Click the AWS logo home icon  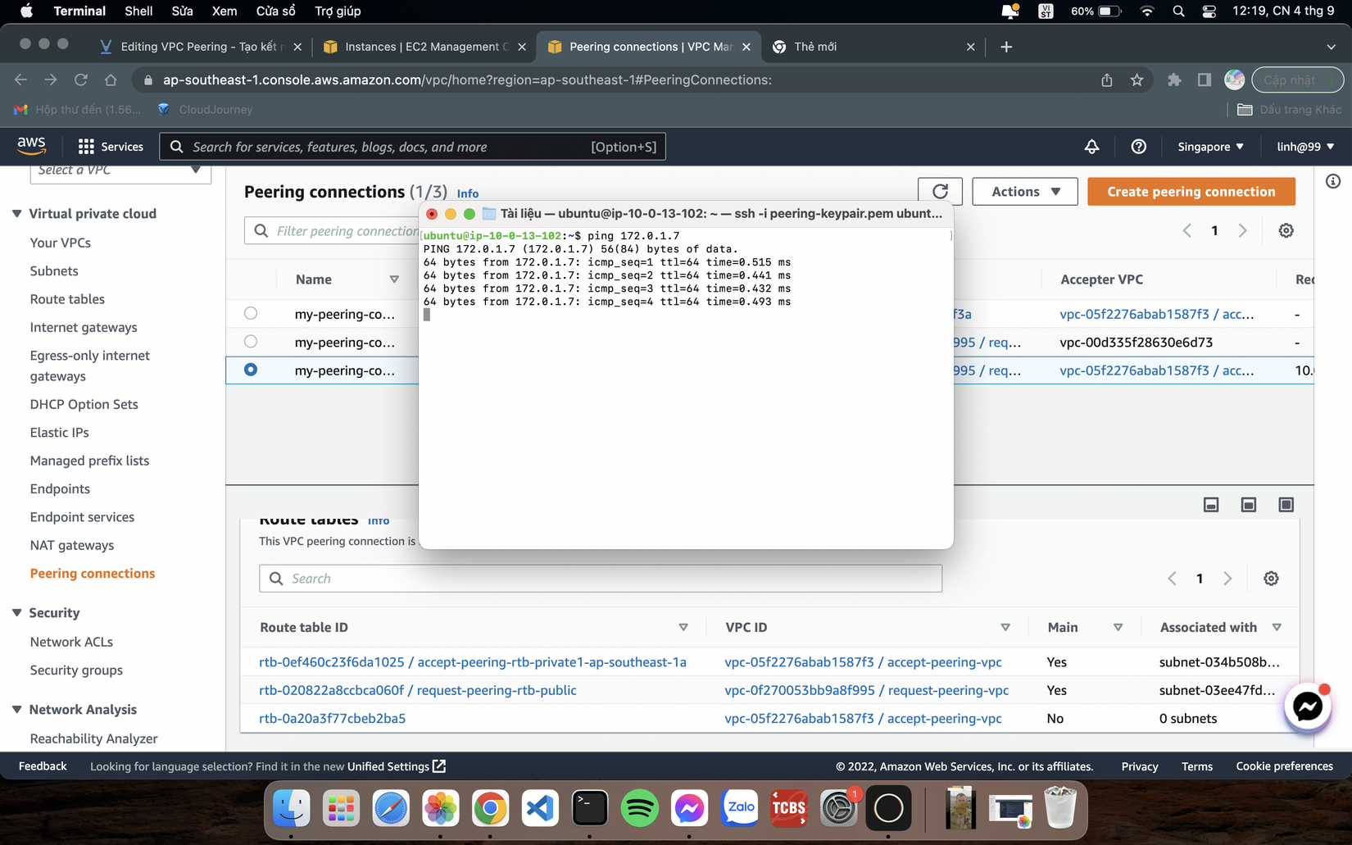pos(31,146)
